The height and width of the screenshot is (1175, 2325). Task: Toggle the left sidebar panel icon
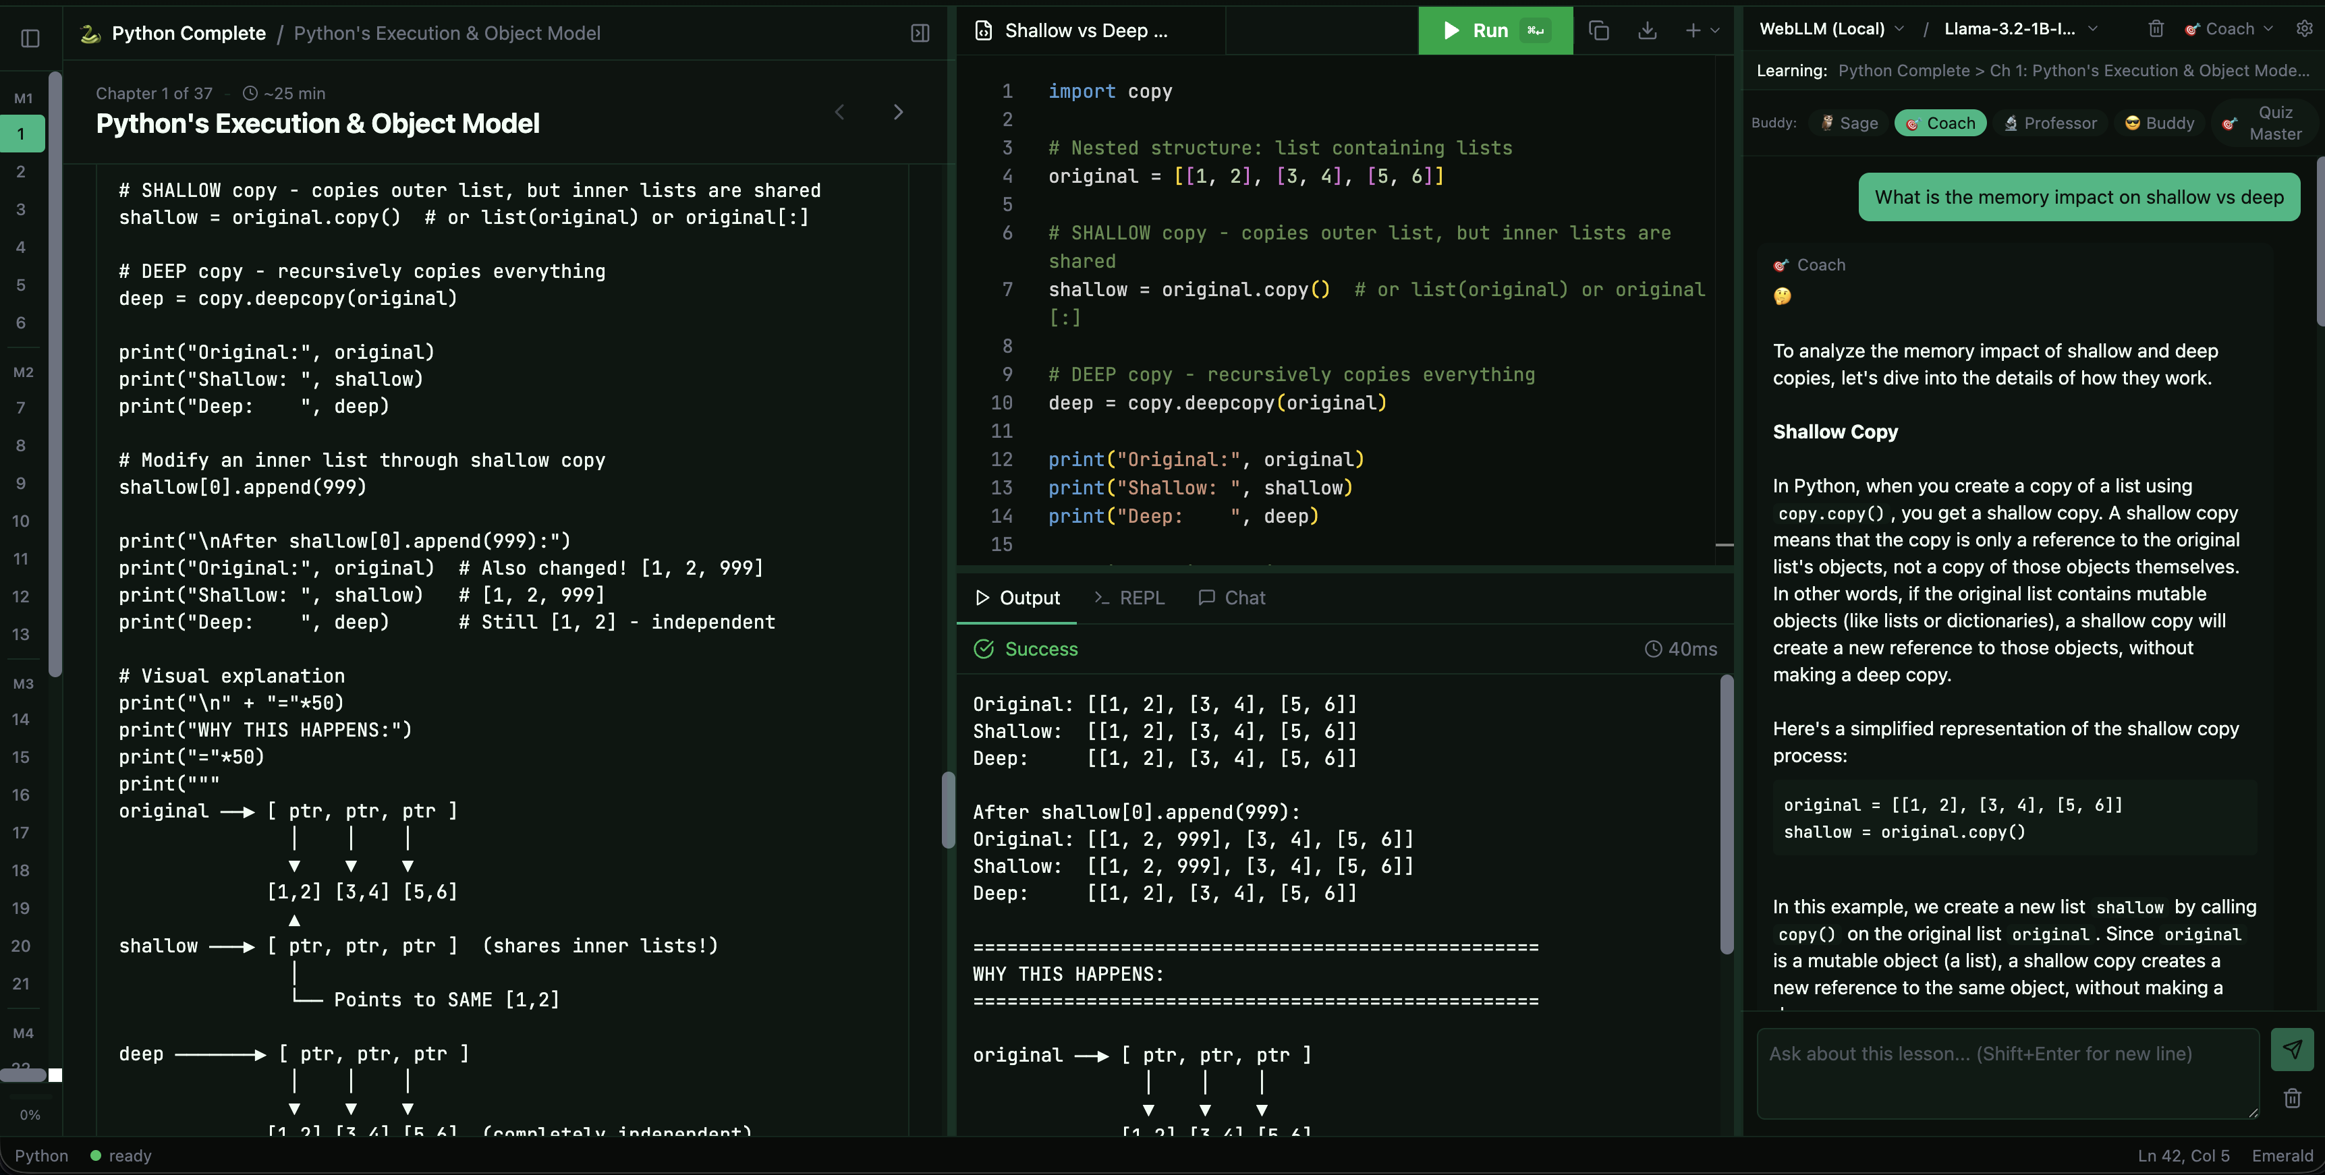(30, 38)
